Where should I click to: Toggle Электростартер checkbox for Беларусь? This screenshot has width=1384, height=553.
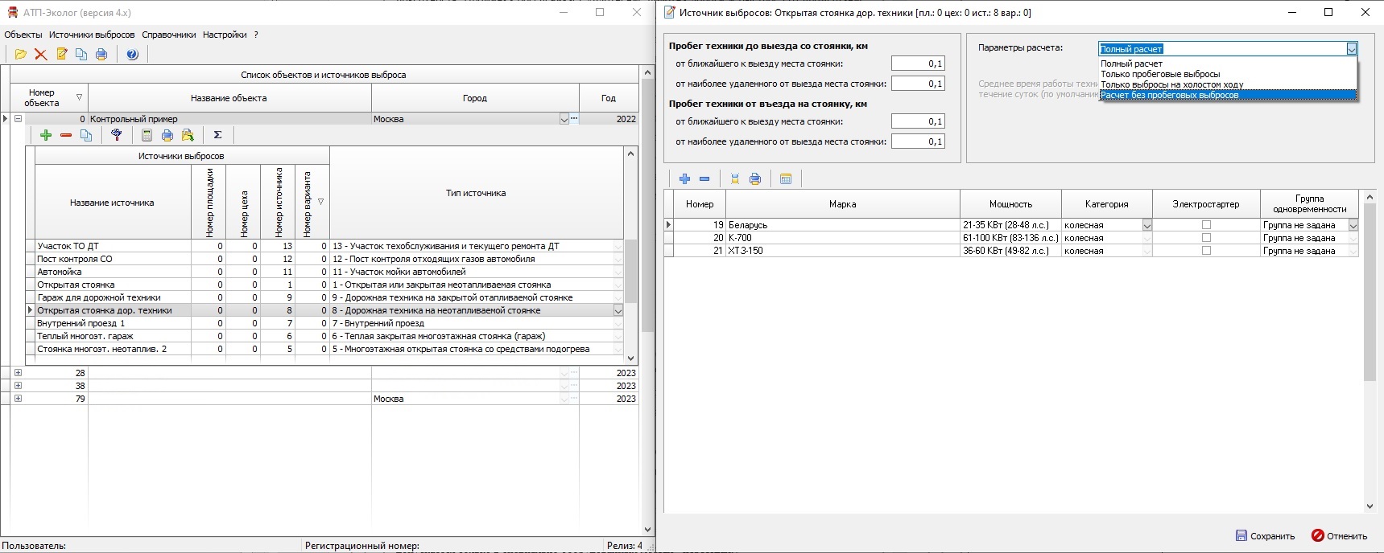(1206, 225)
